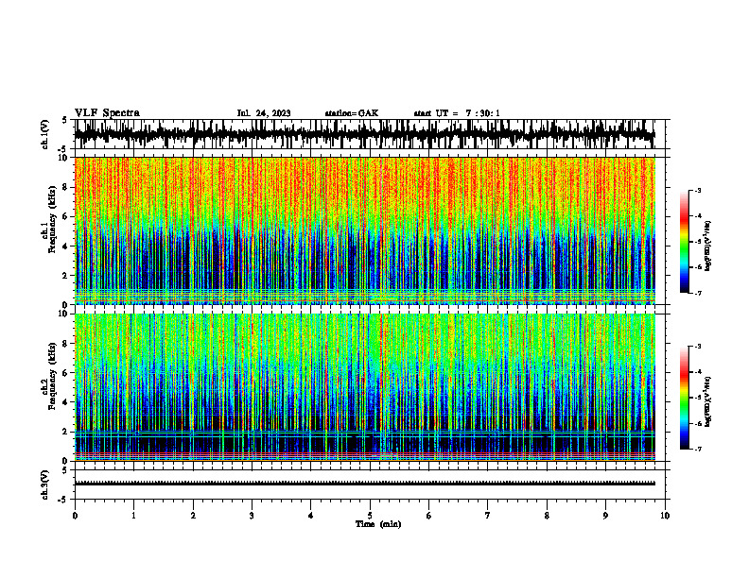
Task: Click the time axis tick label "10"
Action: coord(665,516)
